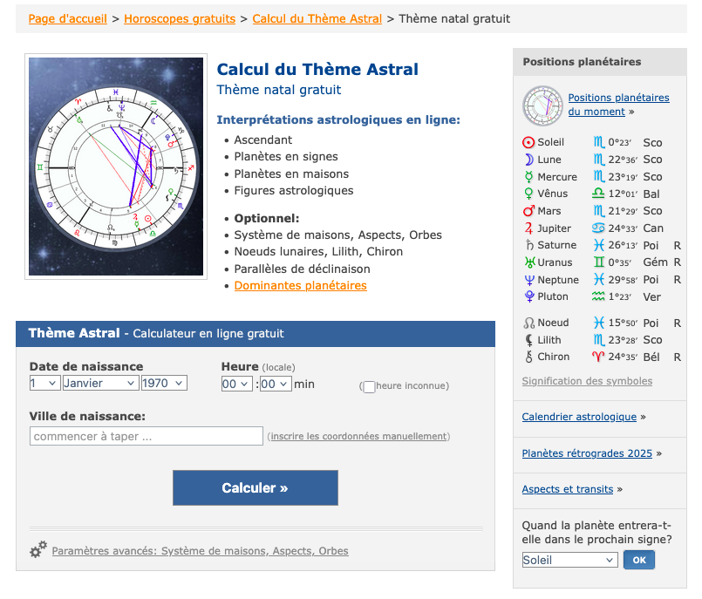
Task: Click the Saturne glyph icon
Action: [x=530, y=245]
